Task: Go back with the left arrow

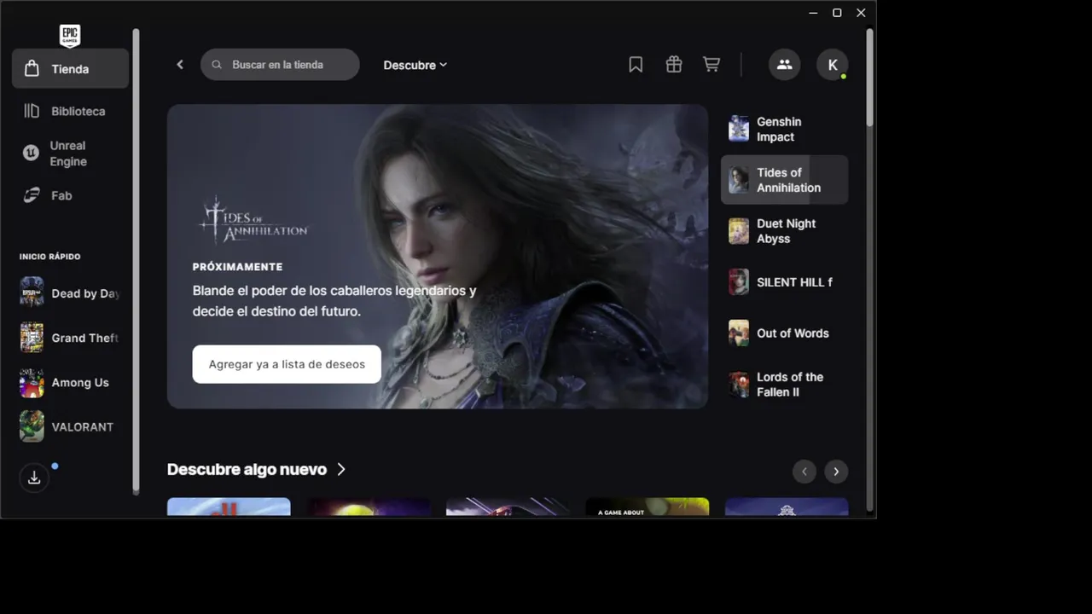Action: tap(180, 65)
